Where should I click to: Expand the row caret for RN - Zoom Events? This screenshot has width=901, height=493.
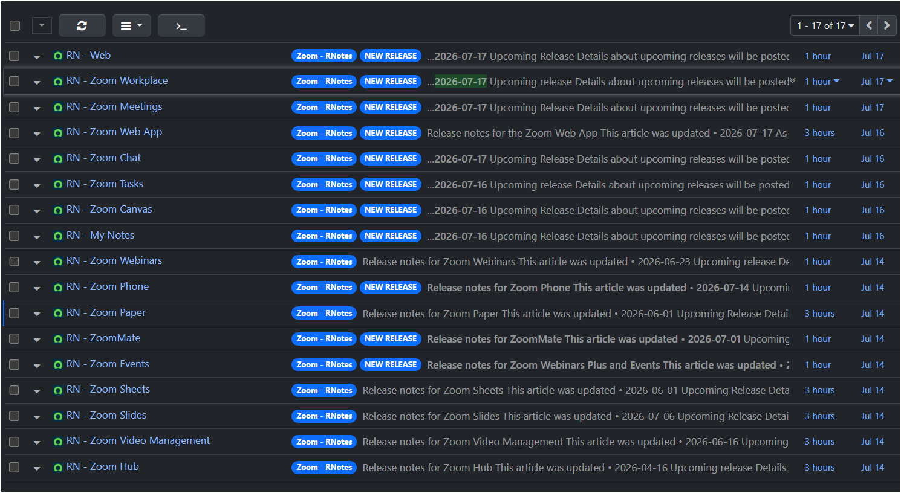tap(37, 366)
